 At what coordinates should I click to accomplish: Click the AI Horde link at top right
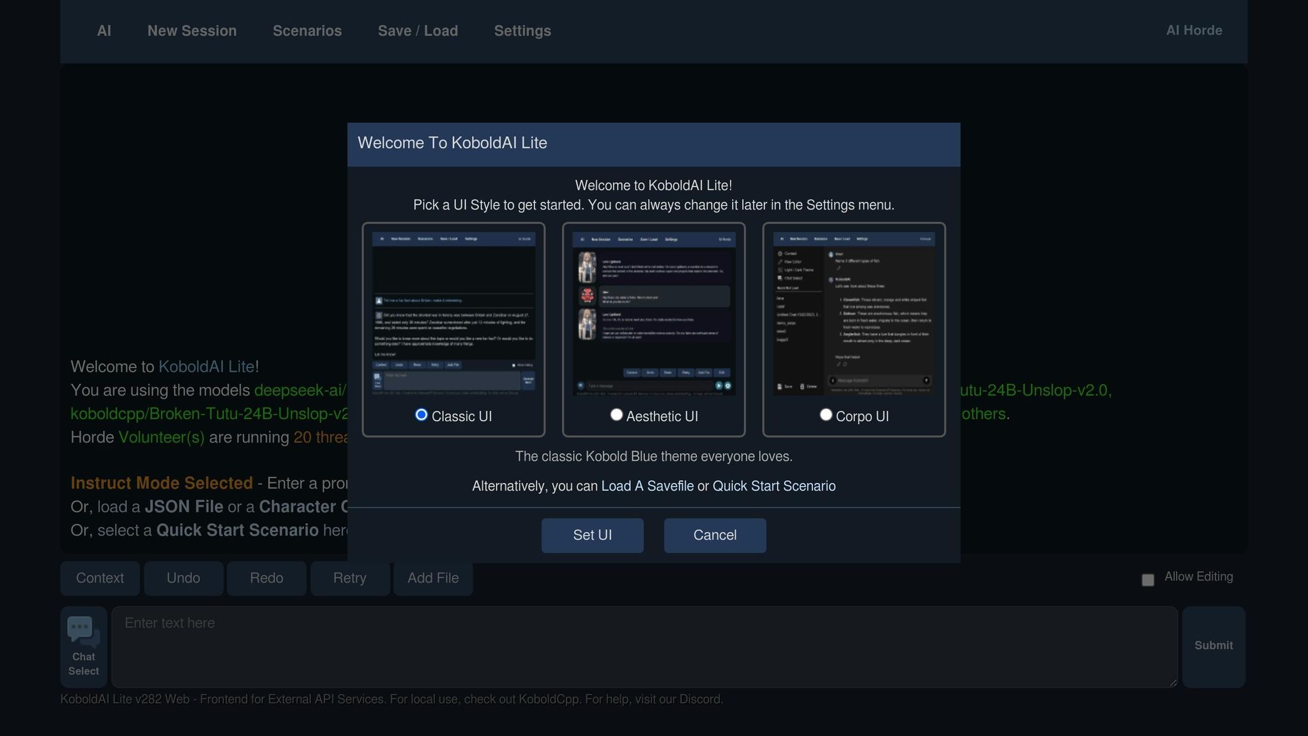coord(1194,30)
